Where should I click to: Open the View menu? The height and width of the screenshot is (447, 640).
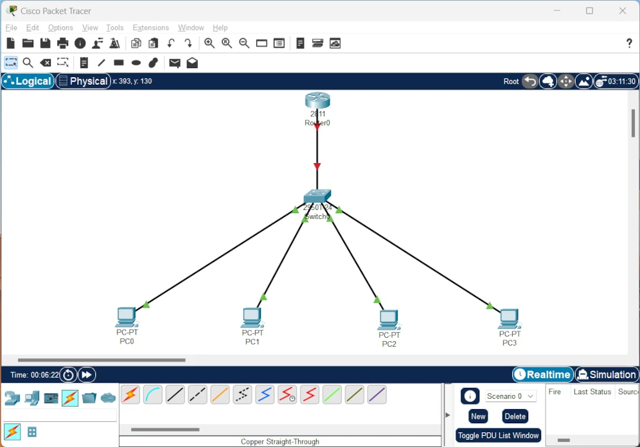(90, 28)
